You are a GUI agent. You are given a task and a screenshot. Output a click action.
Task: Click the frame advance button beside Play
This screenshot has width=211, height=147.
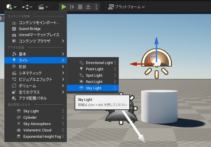click(x=72, y=7)
